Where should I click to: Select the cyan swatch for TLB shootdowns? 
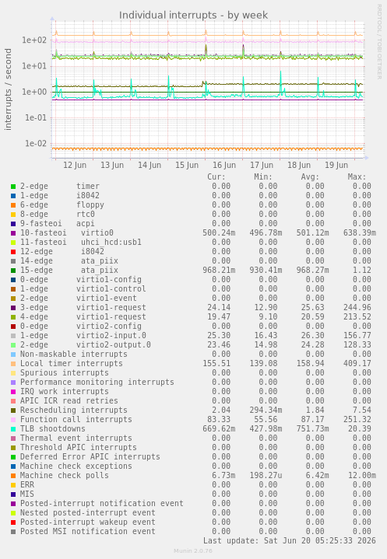click(13, 429)
